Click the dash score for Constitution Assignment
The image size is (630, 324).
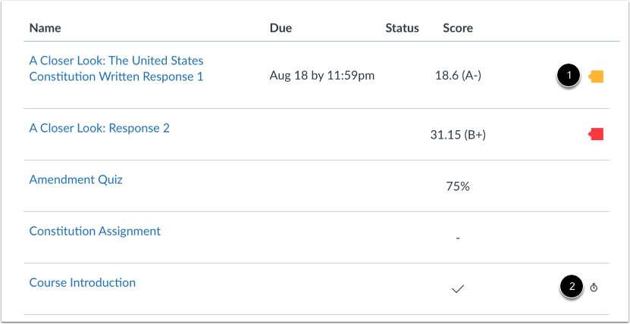point(458,238)
